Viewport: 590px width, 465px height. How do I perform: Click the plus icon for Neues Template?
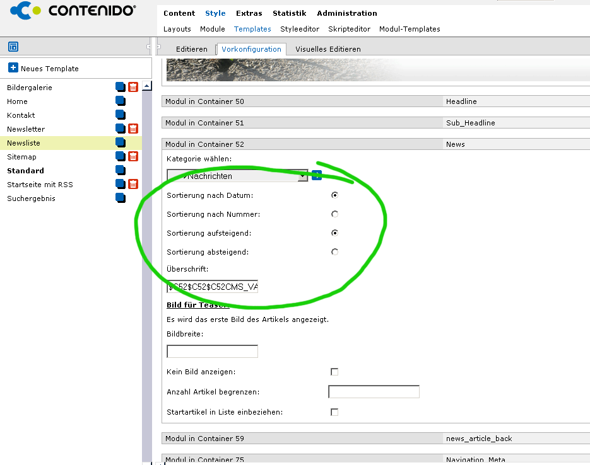pos(13,68)
